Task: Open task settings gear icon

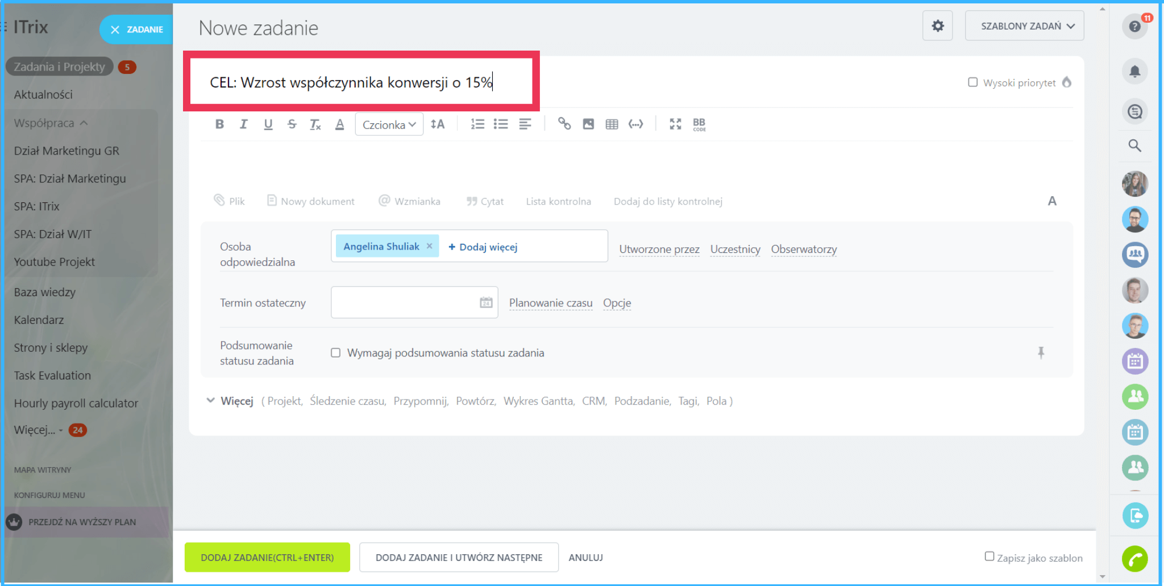Action: coord(937,26)
